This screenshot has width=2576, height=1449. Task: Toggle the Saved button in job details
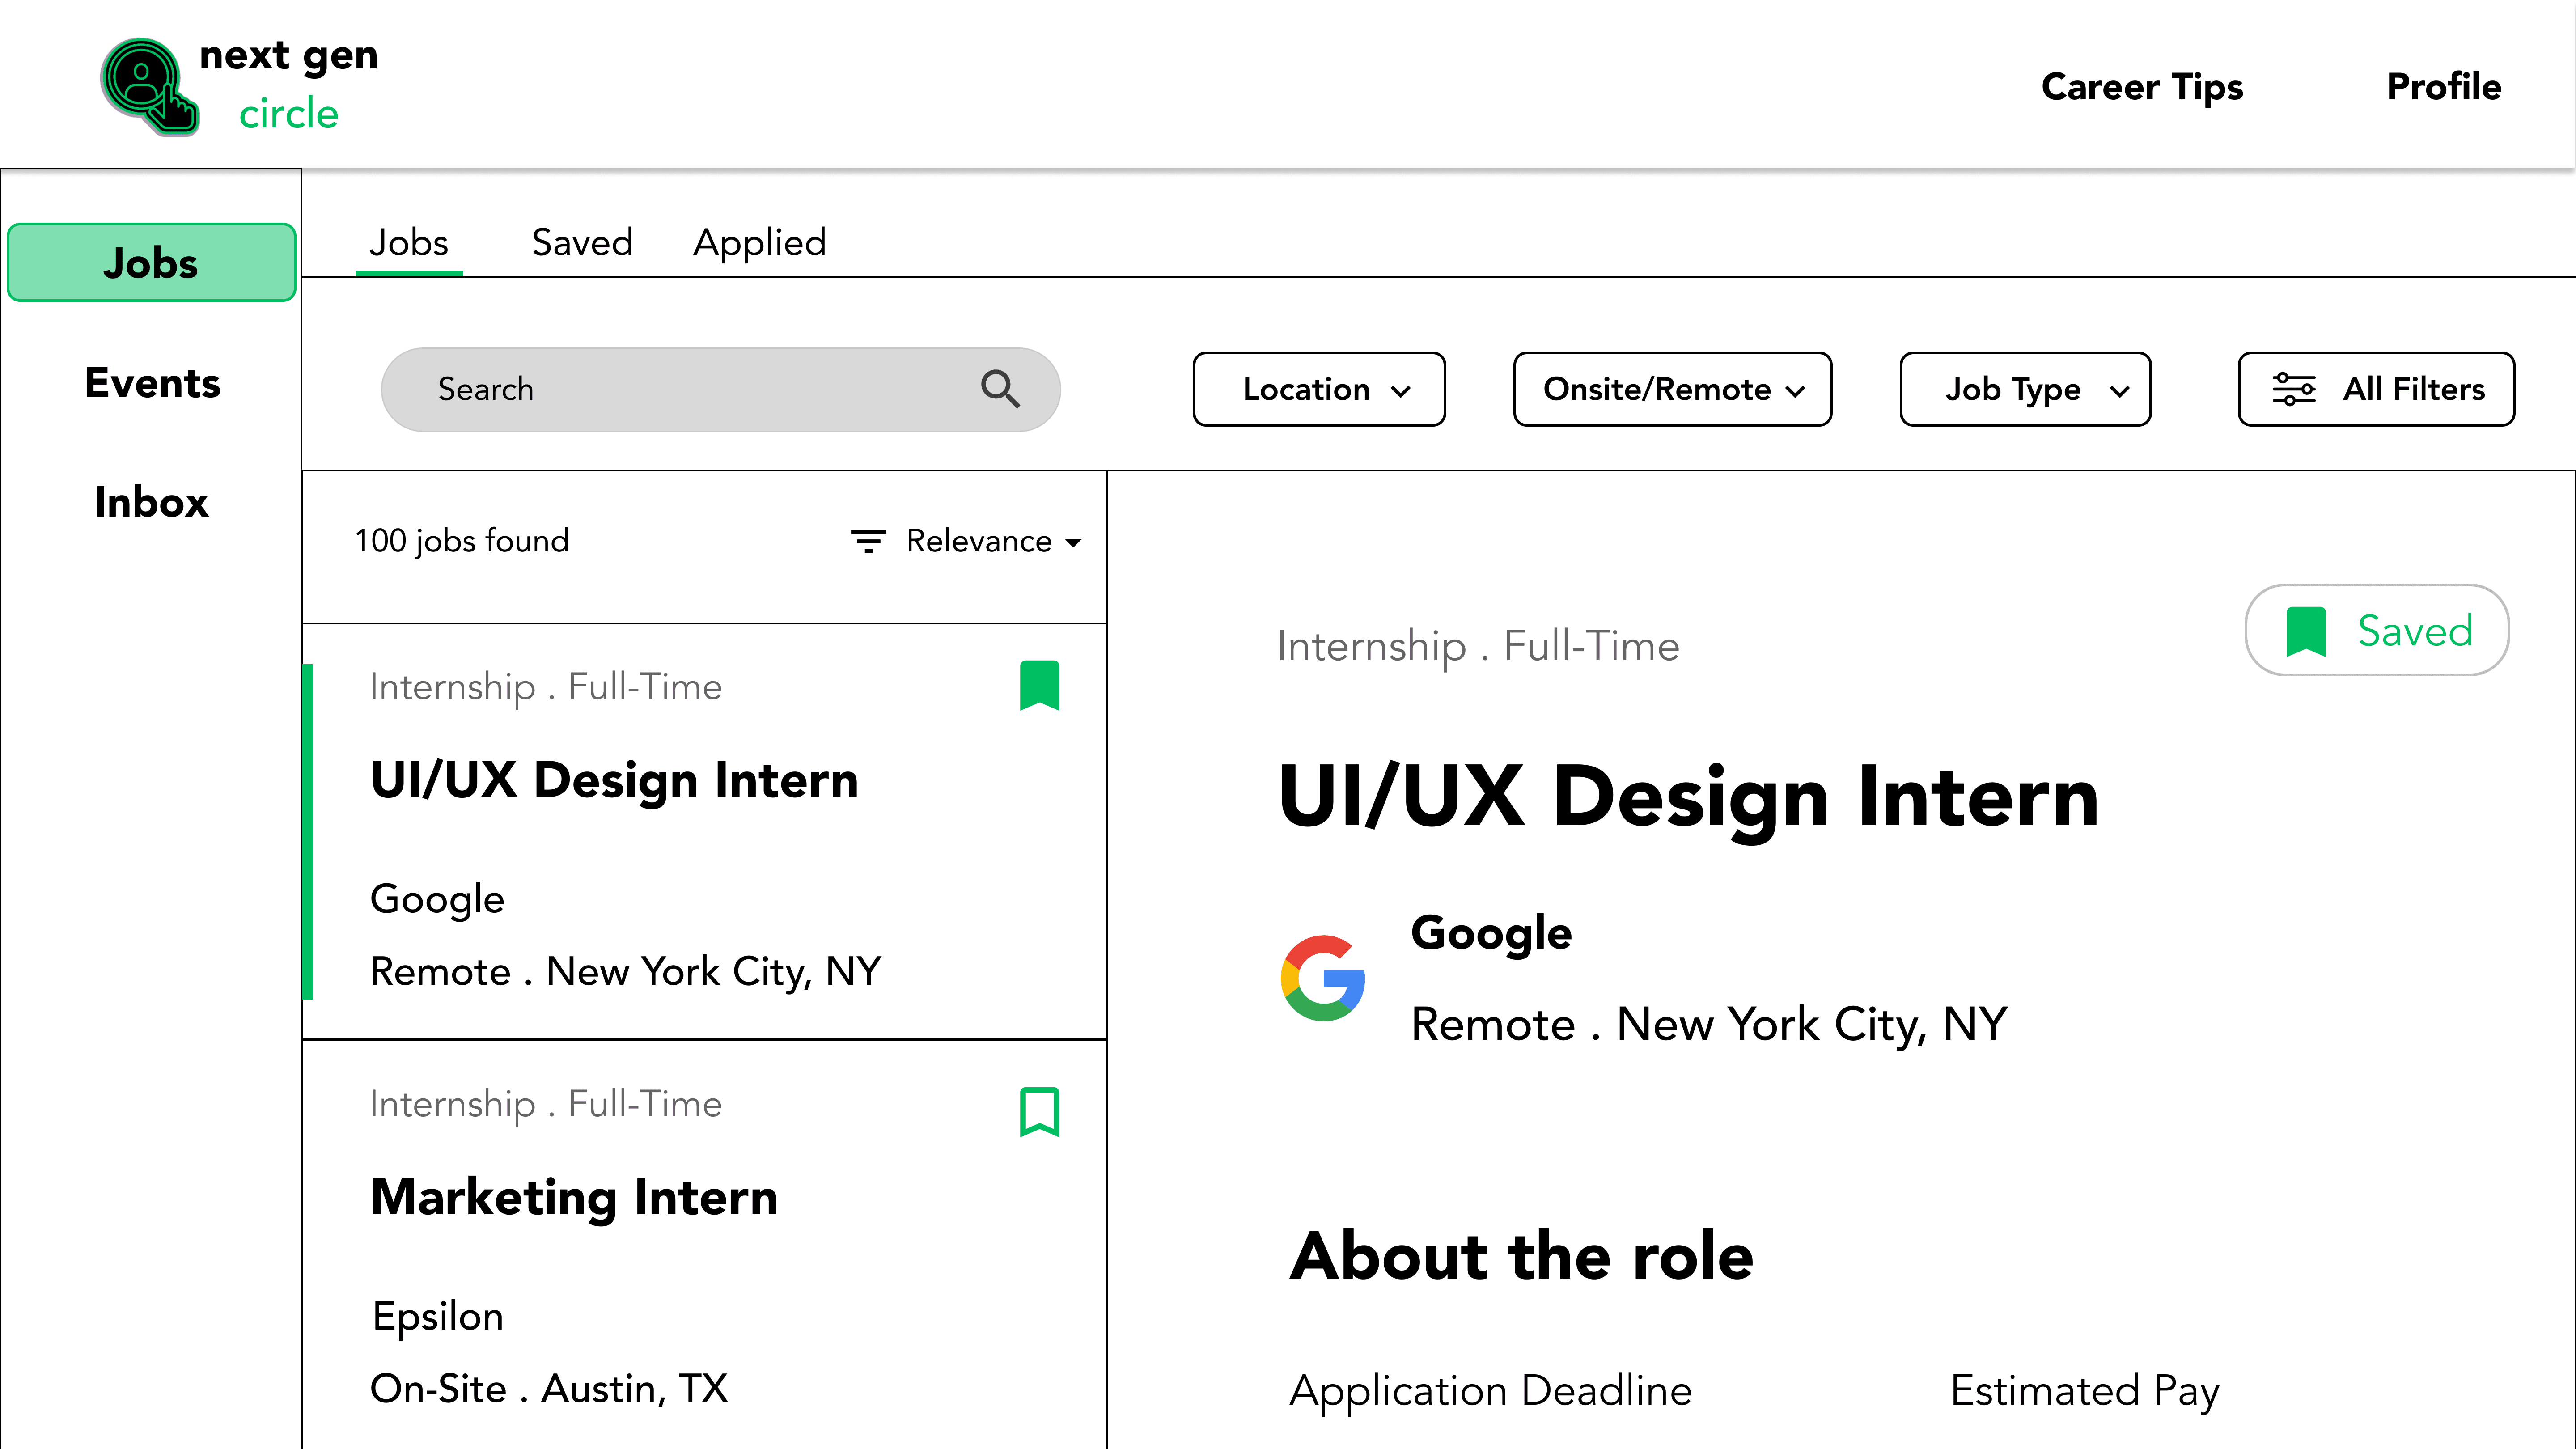(2376, 630)
